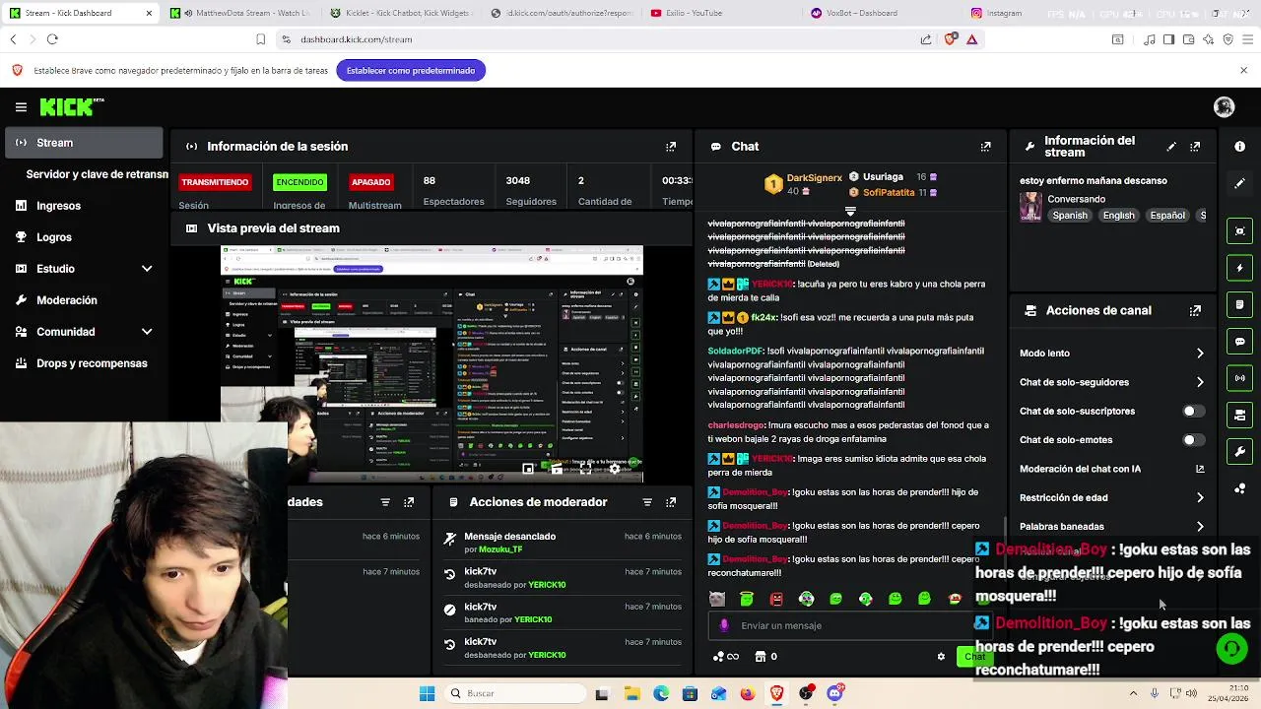This screenshot has width=1261, height=709.
Task: Pop out the Chat panel
Action: tap(985, 146)
